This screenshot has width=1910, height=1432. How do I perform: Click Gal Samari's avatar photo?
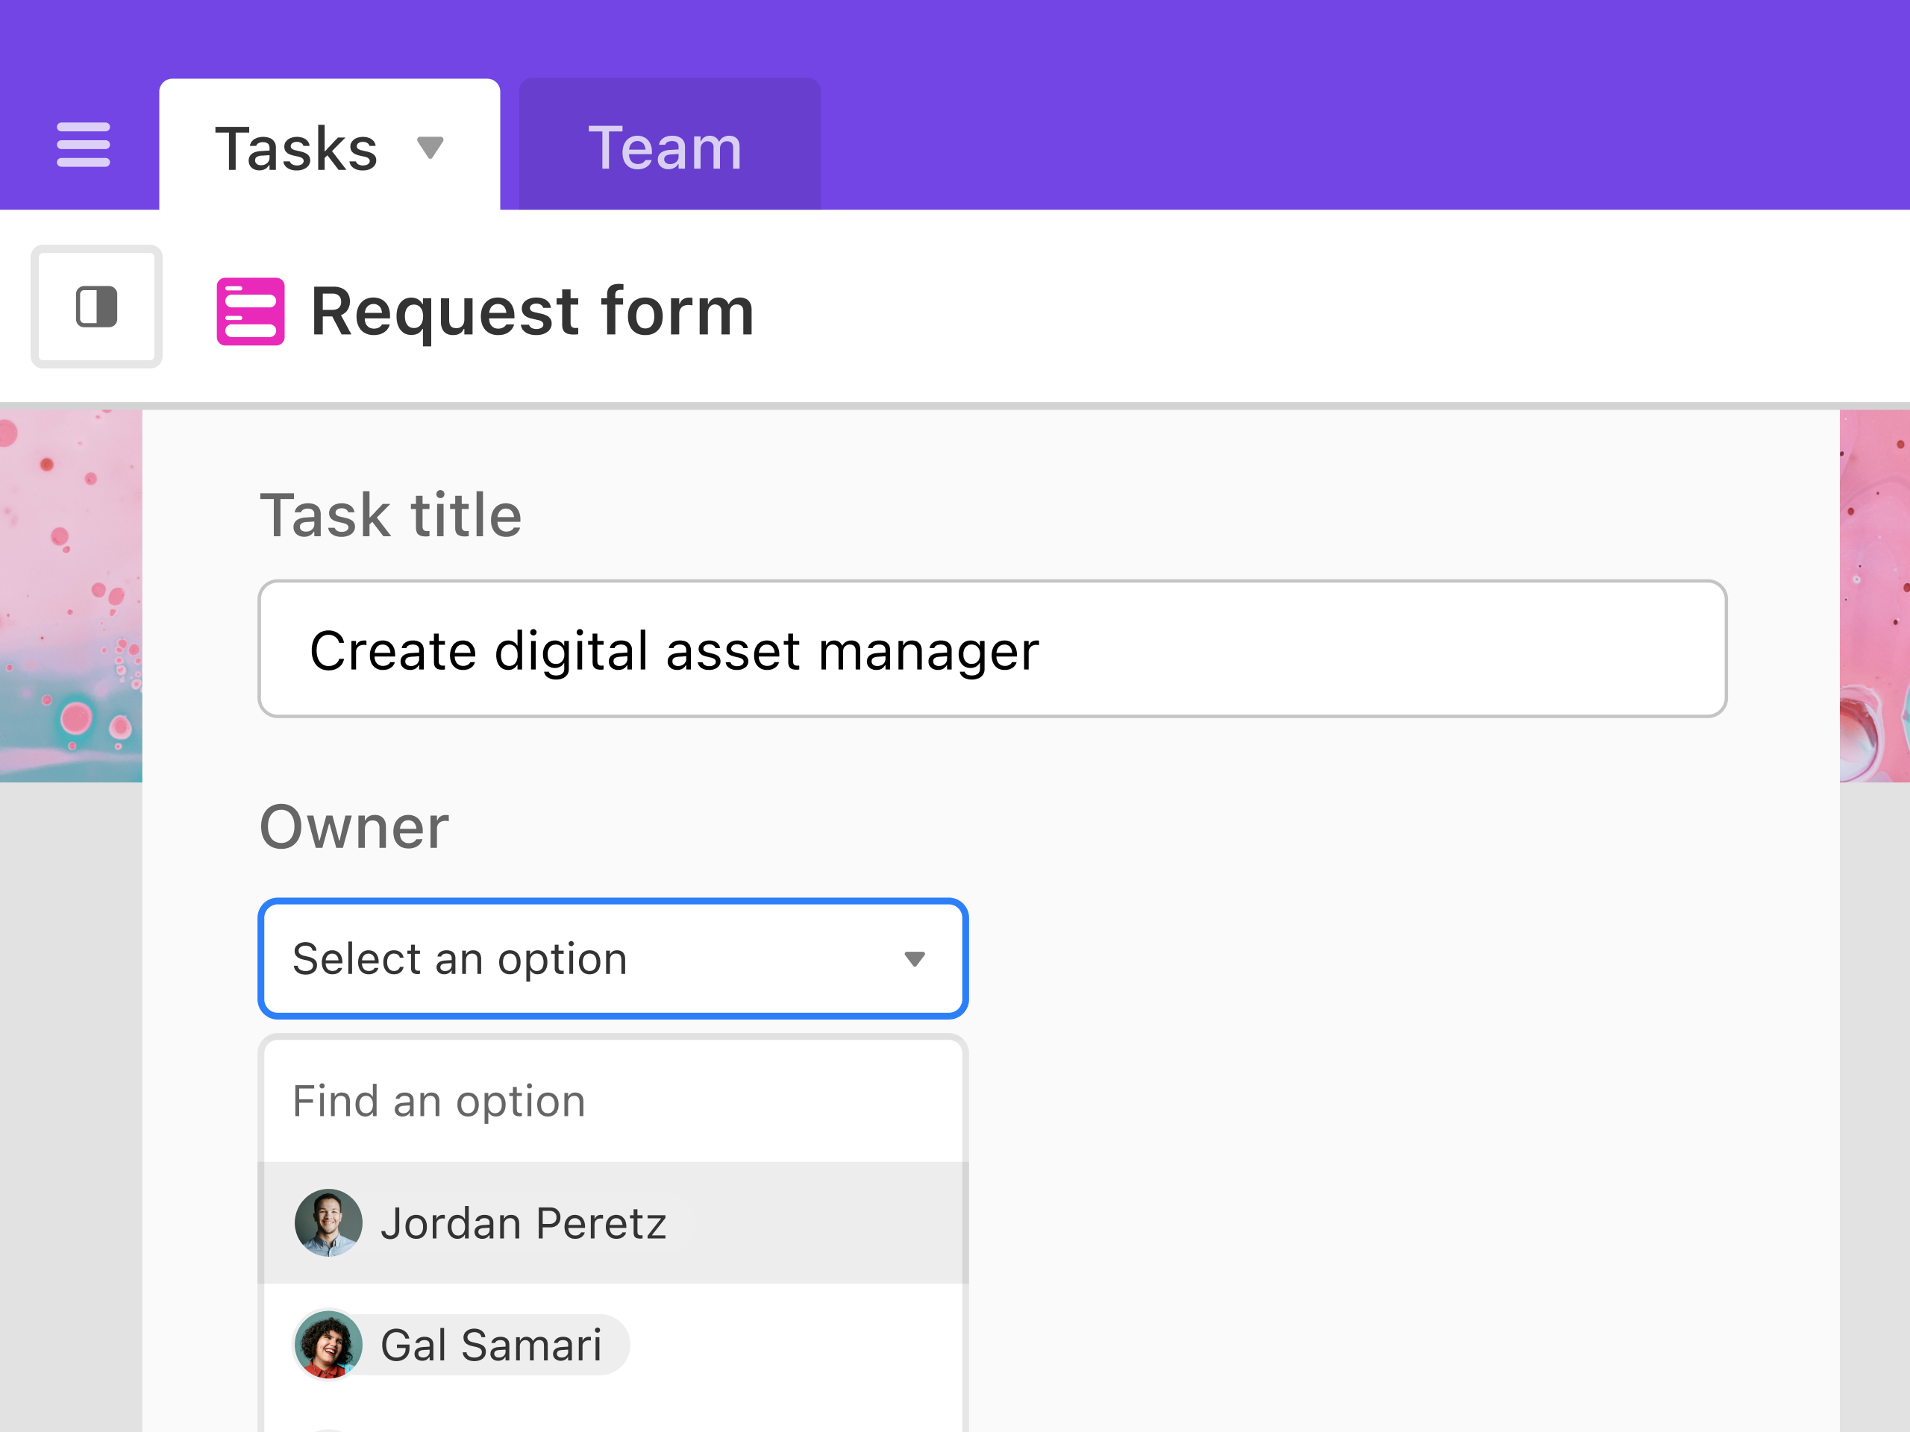pos(328,1345)
